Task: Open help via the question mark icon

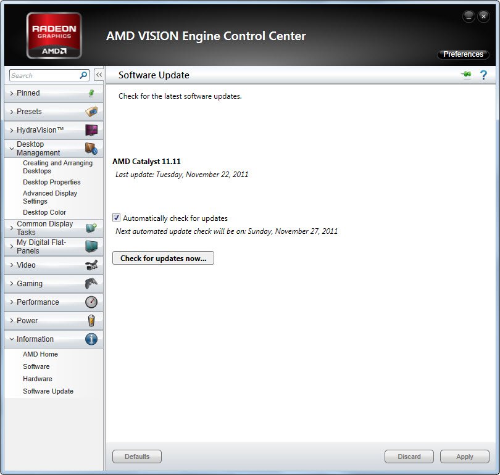Action: [483, 75]
